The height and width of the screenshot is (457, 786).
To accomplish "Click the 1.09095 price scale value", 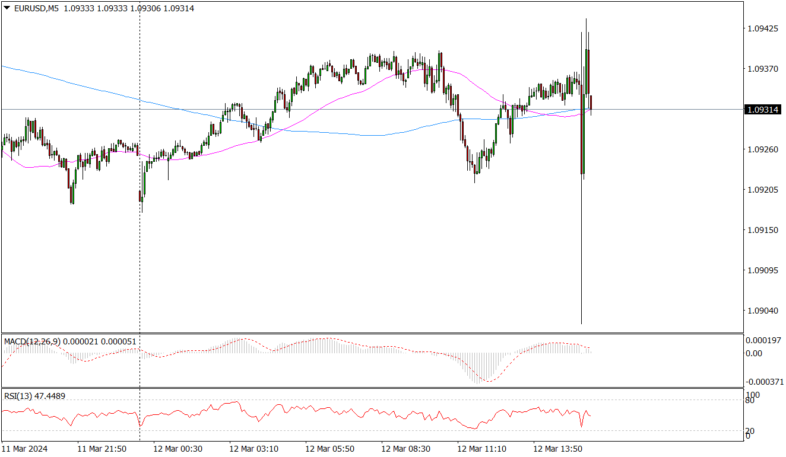I will [762, 270].
